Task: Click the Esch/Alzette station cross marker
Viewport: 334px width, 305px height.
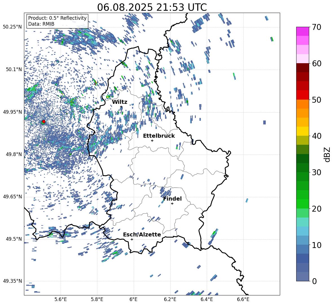Action: point(132,239)
